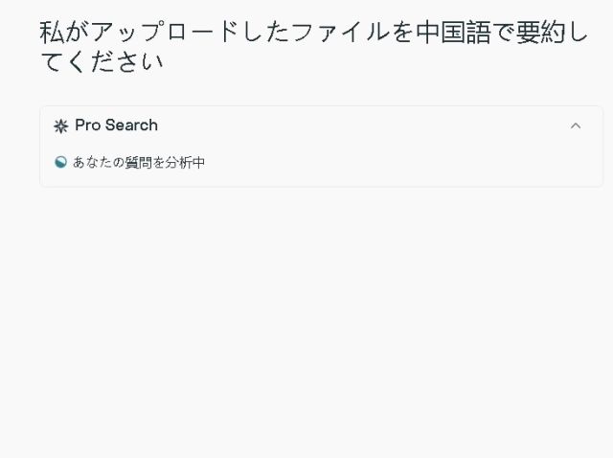613x458 pixels.
Task: Click the word 質問 in the status line
Action: tap(139, 163)
